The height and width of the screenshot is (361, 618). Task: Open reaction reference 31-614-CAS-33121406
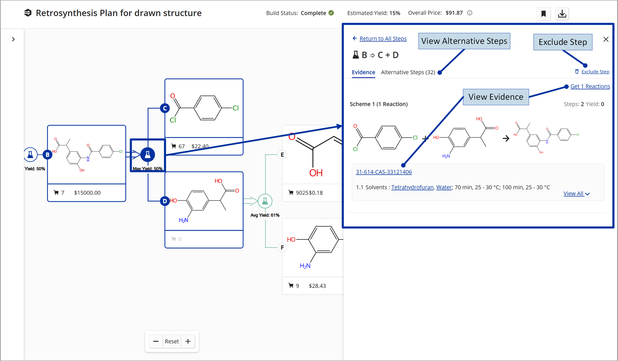click(x=384, y=172)
